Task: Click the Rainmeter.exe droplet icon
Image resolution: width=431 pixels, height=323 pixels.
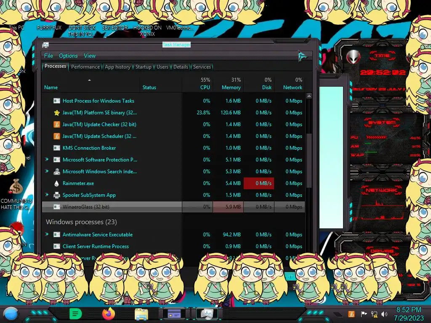Action: pos(57,183)
